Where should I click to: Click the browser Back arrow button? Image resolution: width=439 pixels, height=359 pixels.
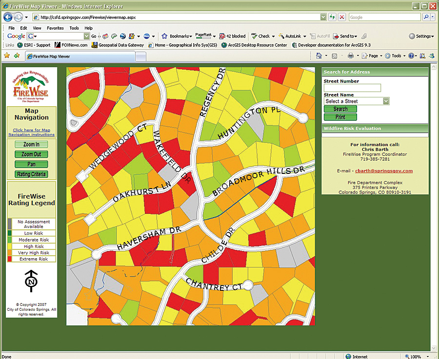8,17
